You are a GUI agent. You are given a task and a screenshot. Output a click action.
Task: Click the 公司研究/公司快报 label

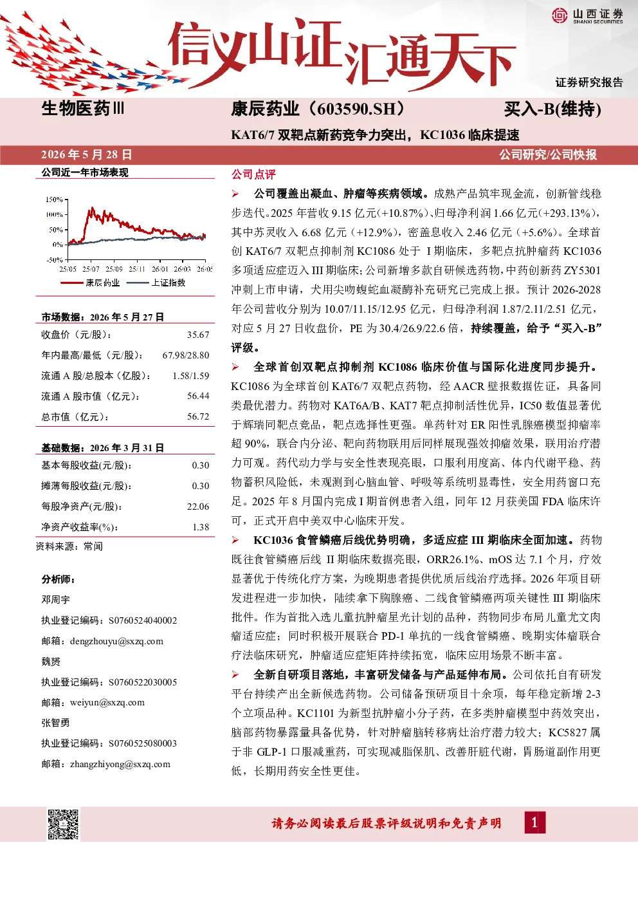[x=548, y=154]
